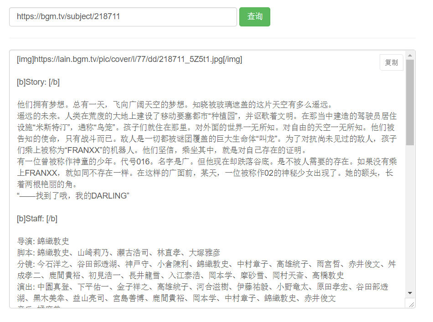Place cursor on the [img] cover URL line

pyautogui.click(x=129, y=59)
